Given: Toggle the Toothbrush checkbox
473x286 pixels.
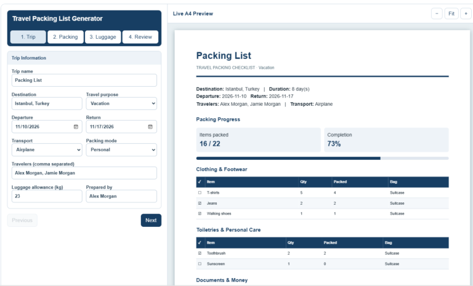Looking at the screenshot, I should tap(200, 253).
